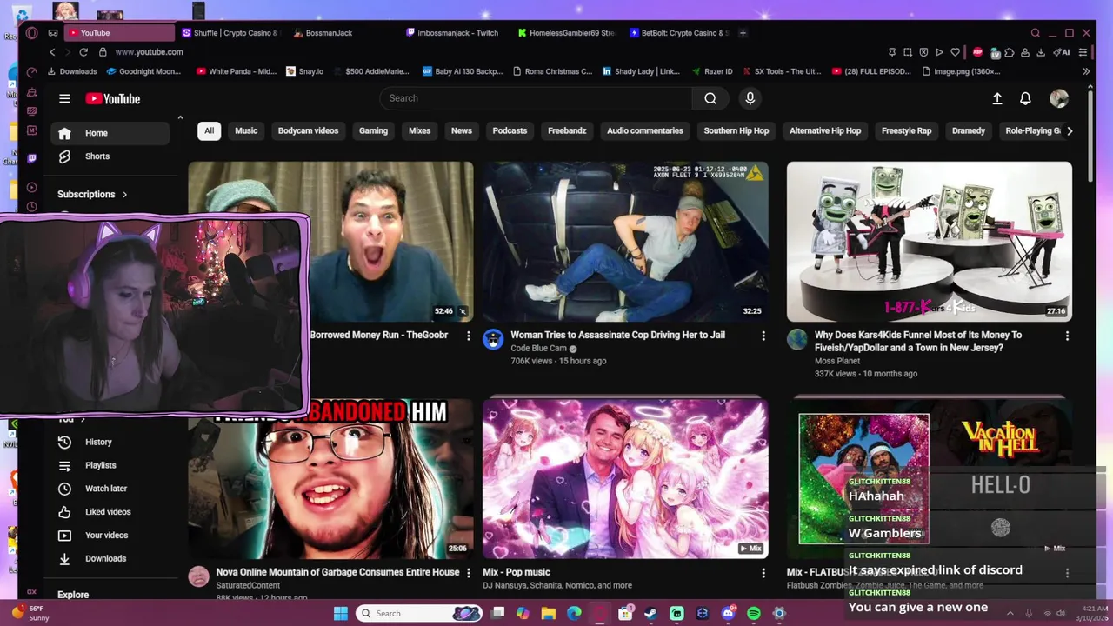Select the All filter chip

click(209, 130)
